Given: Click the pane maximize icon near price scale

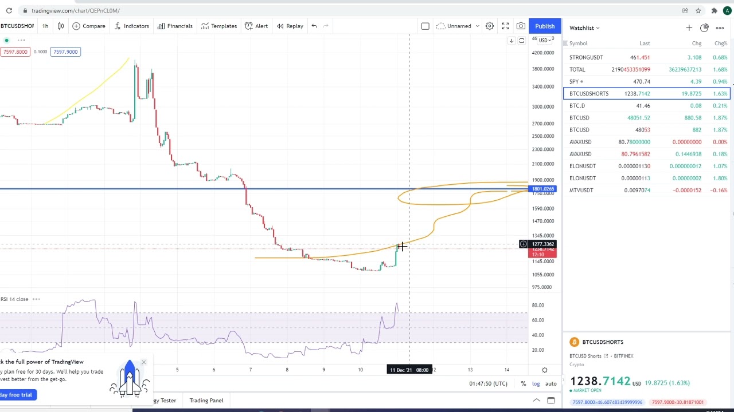Looking at the screenshot, I should click(x=521, y=41).
